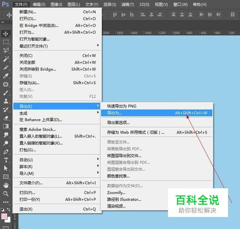
Task: Choose 退出(X) menu item
Action: pyautogui.click(x=57, y=209)
